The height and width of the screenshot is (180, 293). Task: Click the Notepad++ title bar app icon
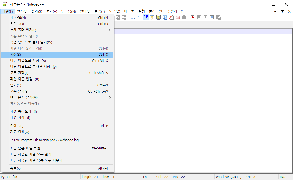(x=4, y=4)
